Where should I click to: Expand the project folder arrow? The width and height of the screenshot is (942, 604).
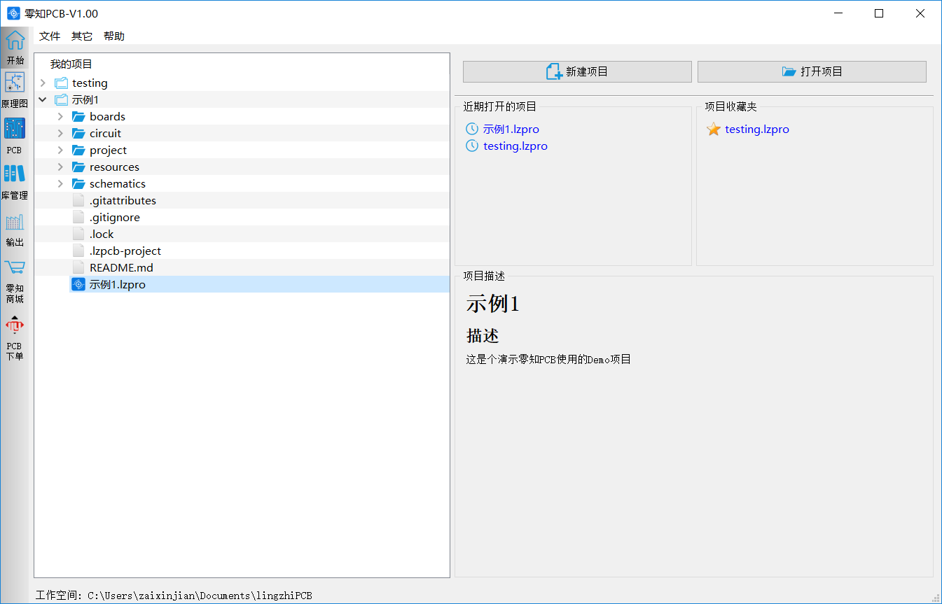(x=60, y=150)
